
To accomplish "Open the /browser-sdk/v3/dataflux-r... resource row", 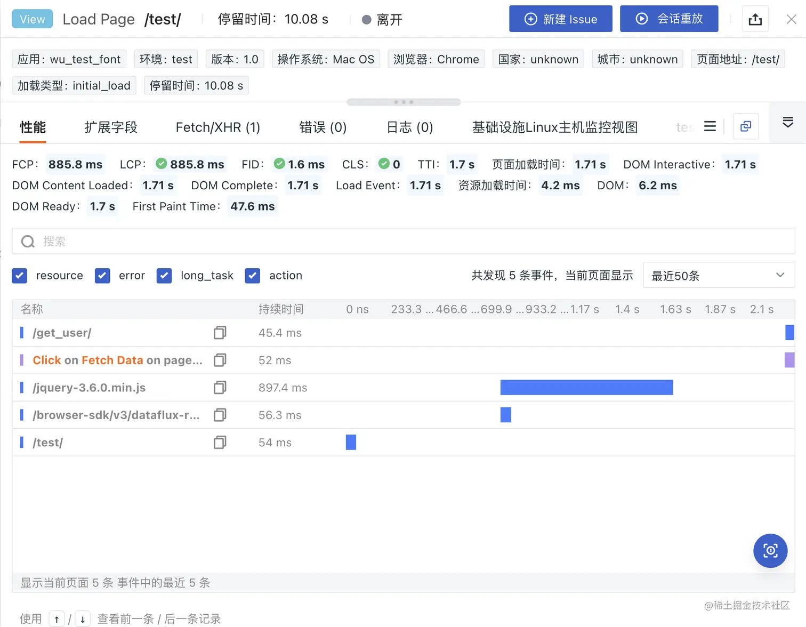I will click(404, 415).
